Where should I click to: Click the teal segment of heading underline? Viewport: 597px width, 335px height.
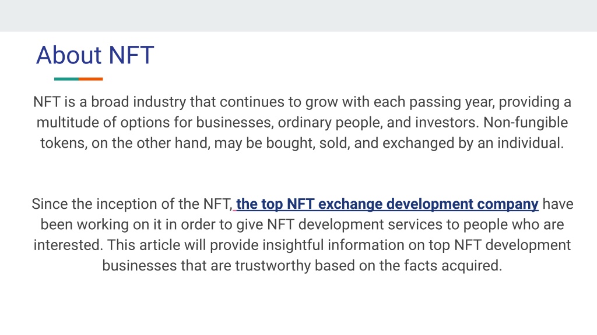coord(66,79)
